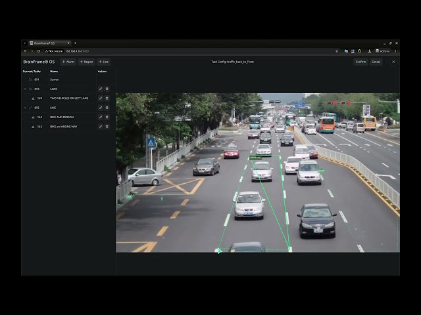The height and width of the screenshot is (315, 421).
Task: Collapse the LANE task row chevron
Action: (x=25, y=89)
